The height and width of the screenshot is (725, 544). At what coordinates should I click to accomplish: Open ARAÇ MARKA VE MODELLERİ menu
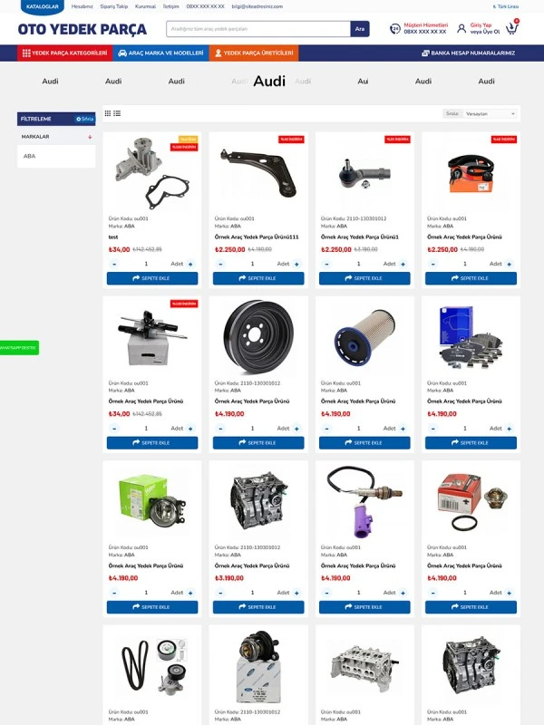point(160,53)
